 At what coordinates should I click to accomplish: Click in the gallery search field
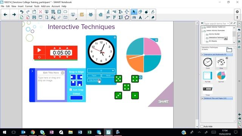tap(215, 23)
